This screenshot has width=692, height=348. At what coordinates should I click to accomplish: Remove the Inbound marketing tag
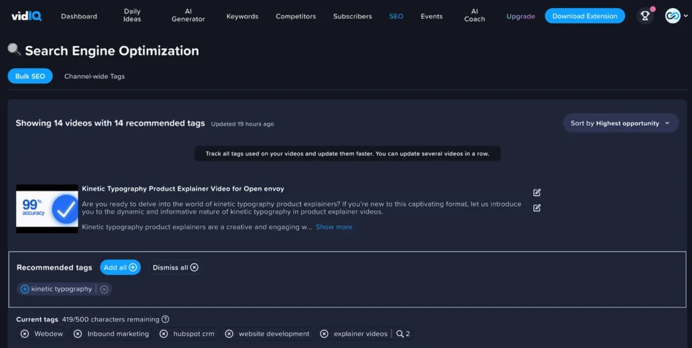click(78, 334)
